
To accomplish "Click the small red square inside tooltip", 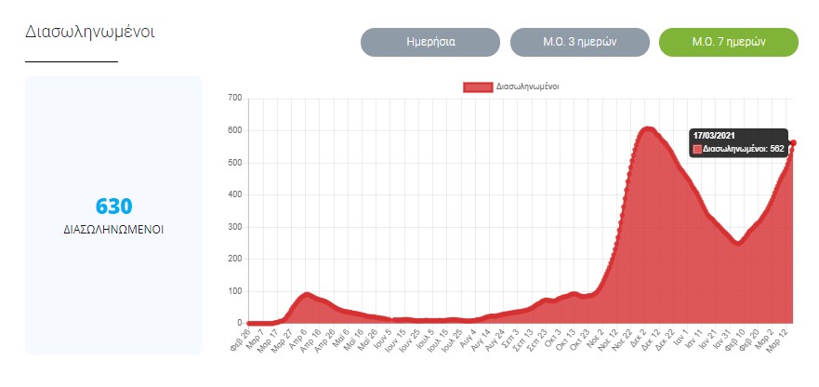I will pyautogui.click(x=697, y=149).
